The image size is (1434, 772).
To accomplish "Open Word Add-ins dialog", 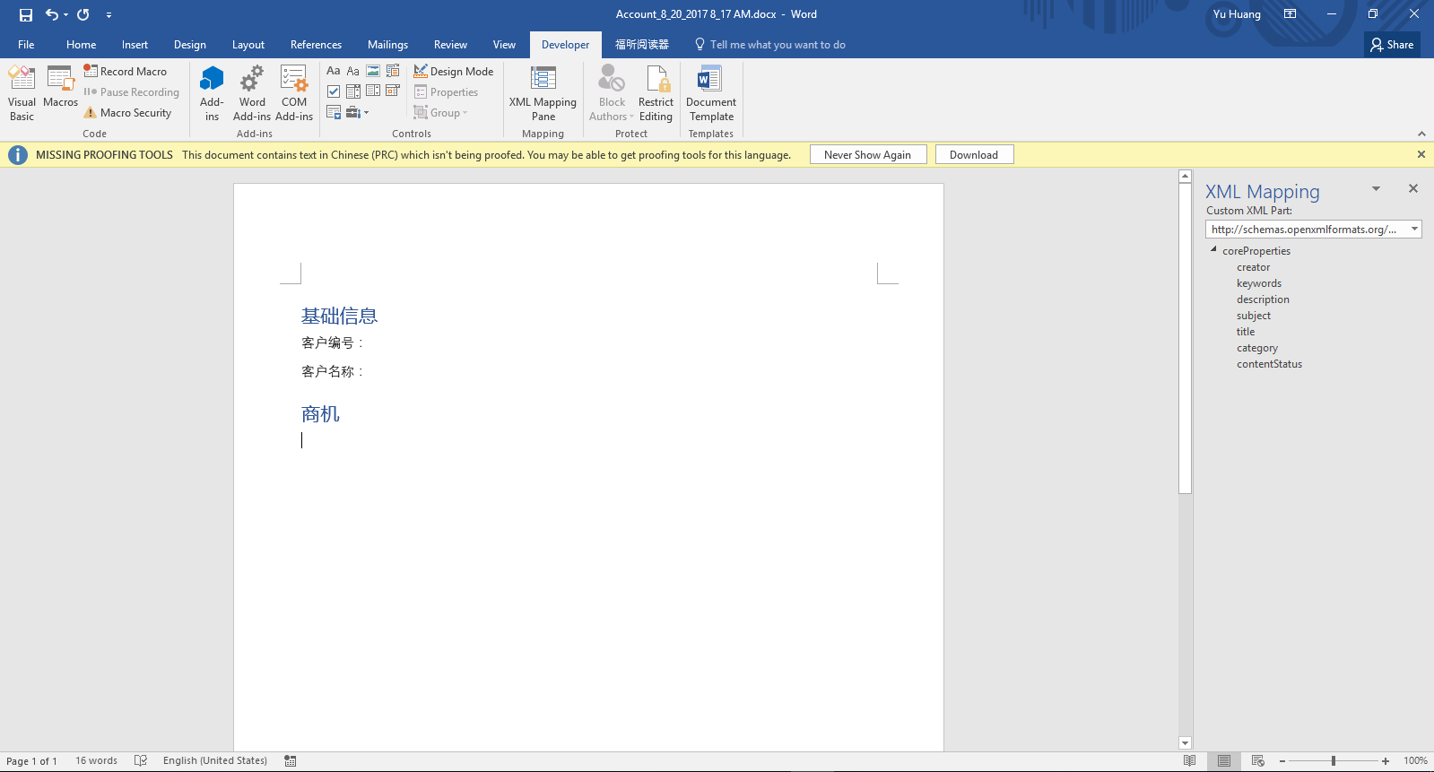I will pos(252,93).
